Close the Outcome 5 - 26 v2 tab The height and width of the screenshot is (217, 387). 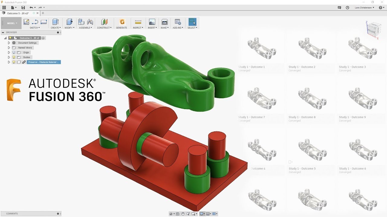click(x=38, y=13)
